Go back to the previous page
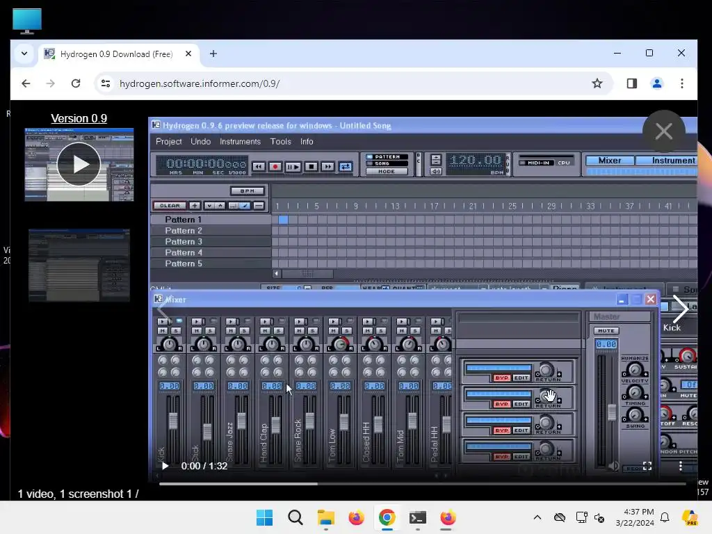Viewport: 712px width, 534px height. click(26, 83)
